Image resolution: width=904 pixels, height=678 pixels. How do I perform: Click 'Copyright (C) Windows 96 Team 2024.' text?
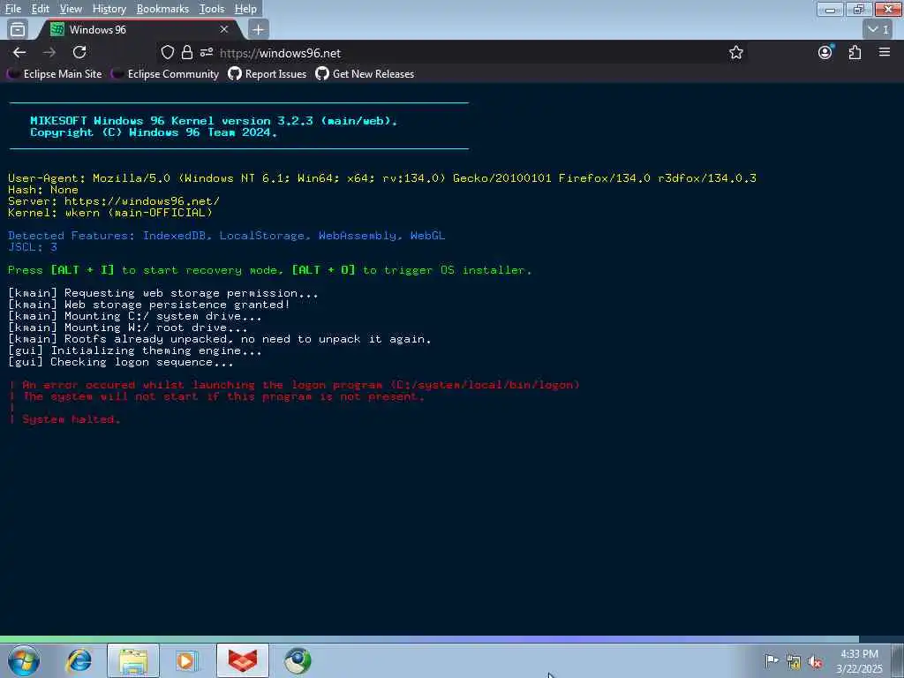click(x=154, y=132)
